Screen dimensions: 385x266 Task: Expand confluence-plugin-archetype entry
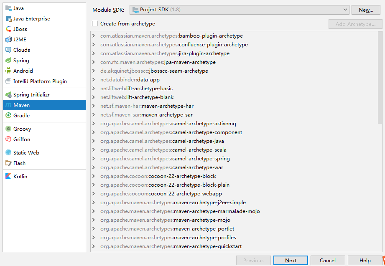point(94,44)
